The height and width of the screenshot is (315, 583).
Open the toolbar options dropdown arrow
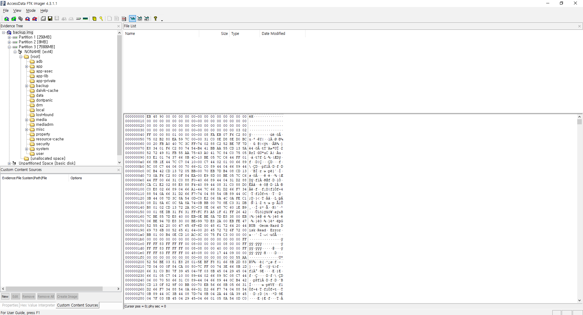(162, 20)
